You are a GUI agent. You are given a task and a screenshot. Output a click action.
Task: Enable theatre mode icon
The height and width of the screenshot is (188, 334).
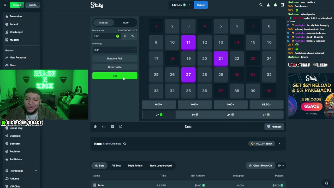point(104,127)
